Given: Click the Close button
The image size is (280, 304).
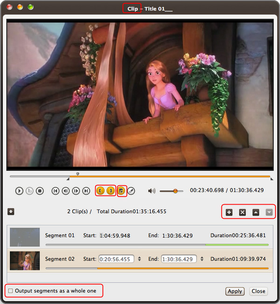Looking at the screenshot, I should (258, 291).
